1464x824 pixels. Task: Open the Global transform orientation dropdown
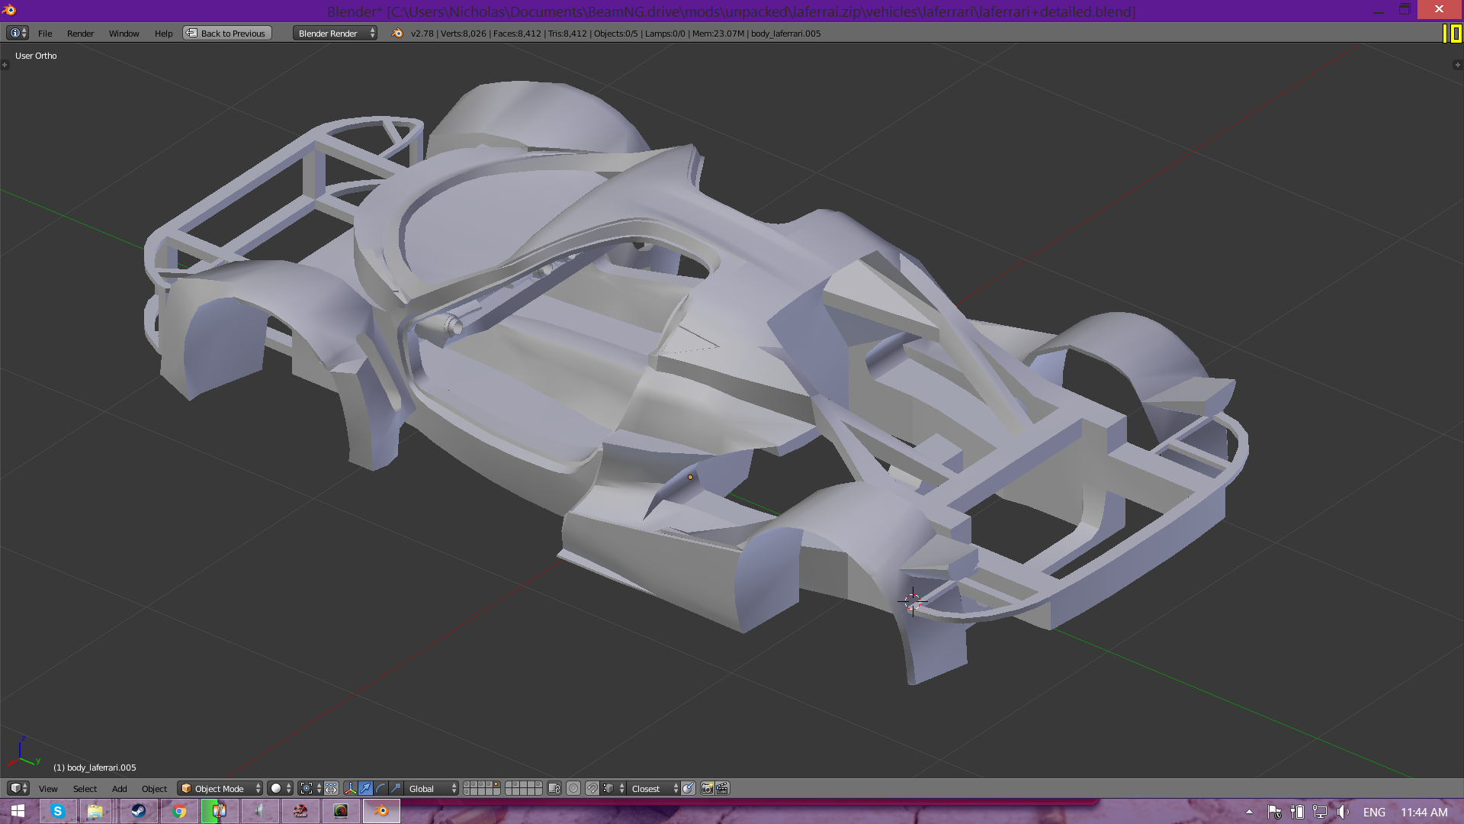[432, 789]
